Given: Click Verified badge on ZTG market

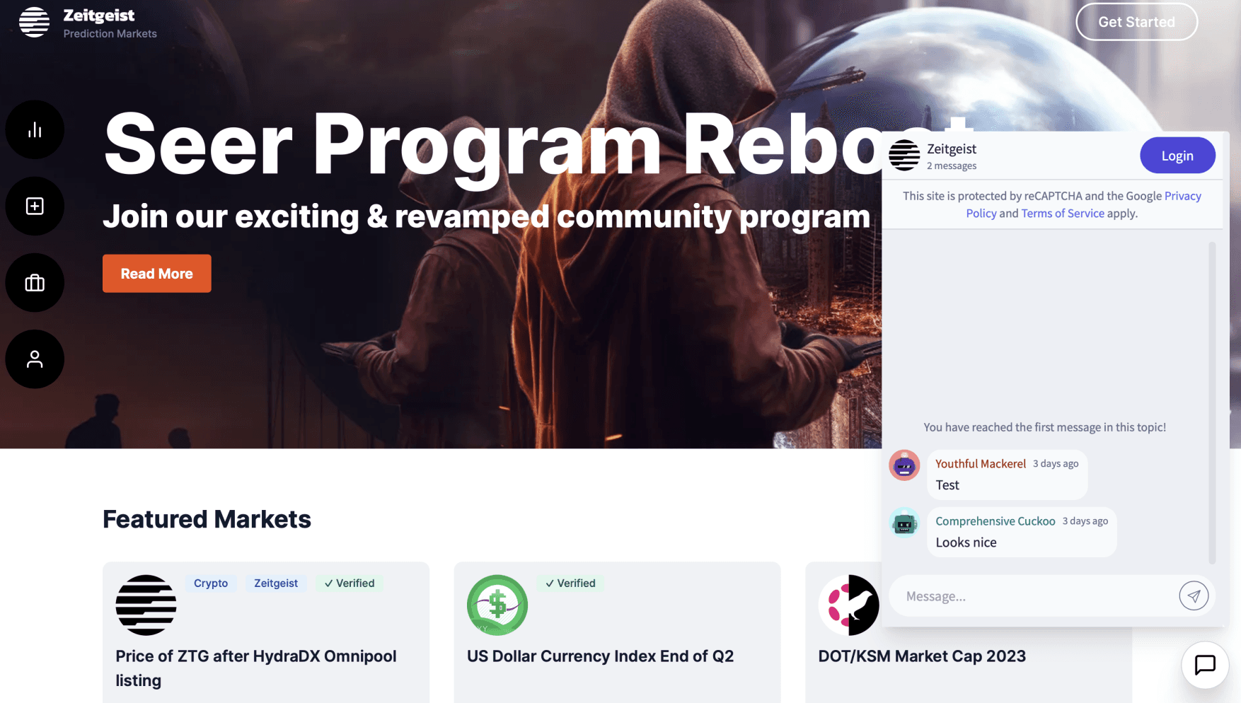Looking at the screenshot, I should pos(350,583).
